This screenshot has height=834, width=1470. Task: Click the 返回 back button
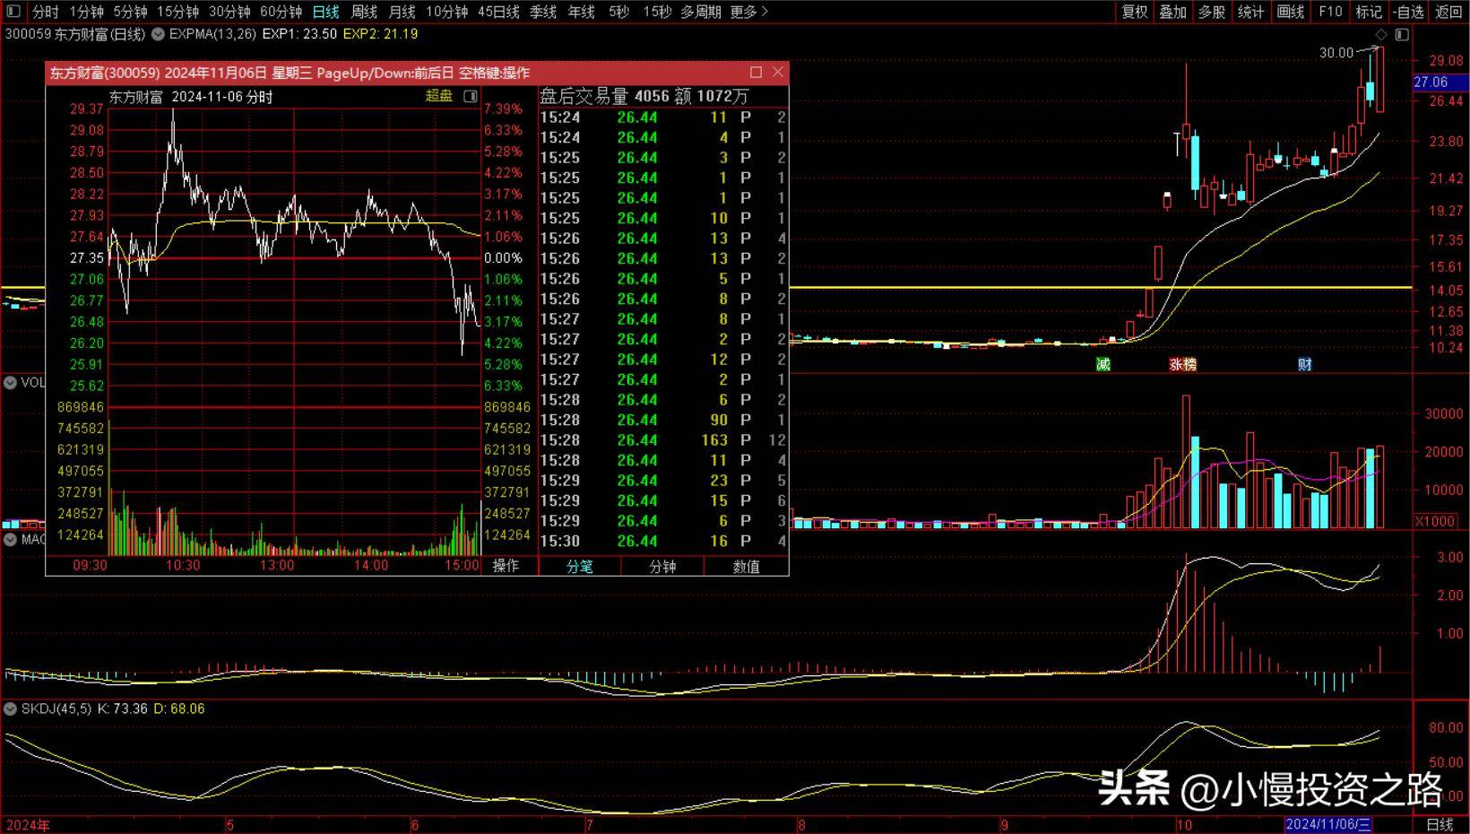click(x=1448, y=12)
